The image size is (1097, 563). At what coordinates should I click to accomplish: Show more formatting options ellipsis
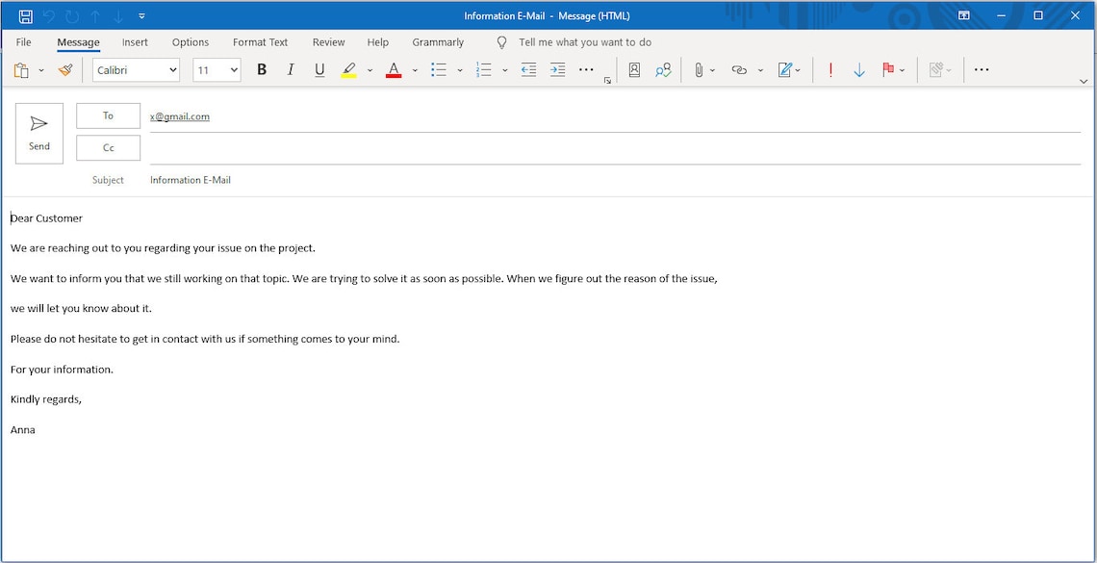coord(586,70)
